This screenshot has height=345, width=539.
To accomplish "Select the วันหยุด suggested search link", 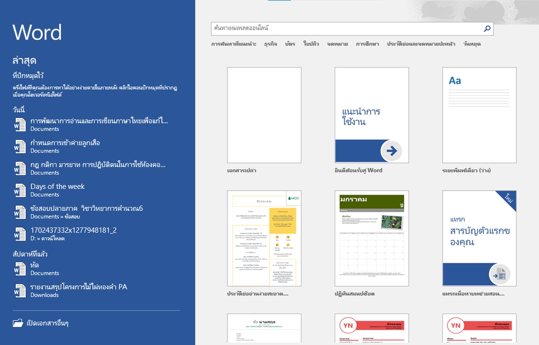I will (x=472, y=44).
